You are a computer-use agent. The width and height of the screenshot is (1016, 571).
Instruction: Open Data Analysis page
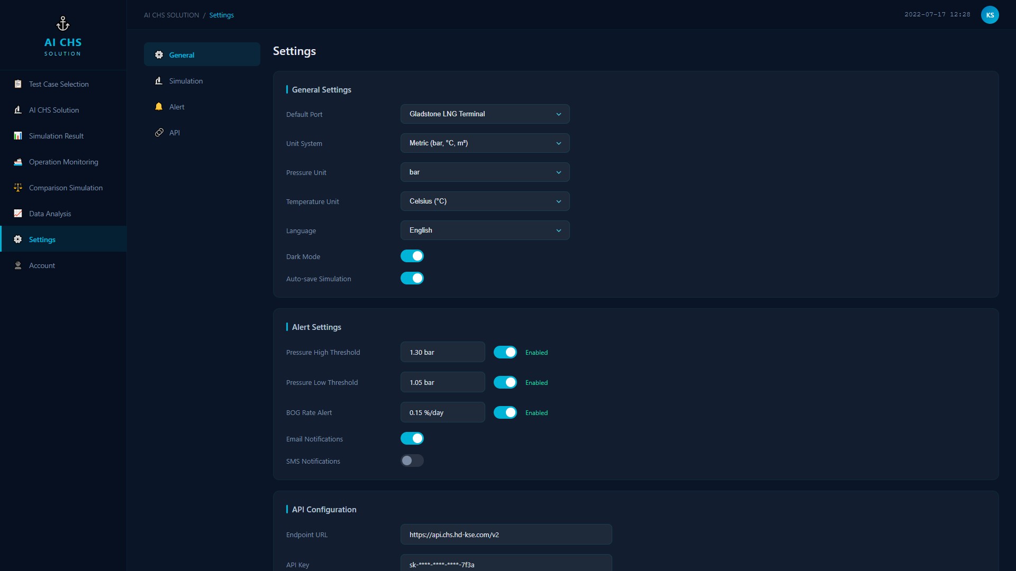(63, 214)
